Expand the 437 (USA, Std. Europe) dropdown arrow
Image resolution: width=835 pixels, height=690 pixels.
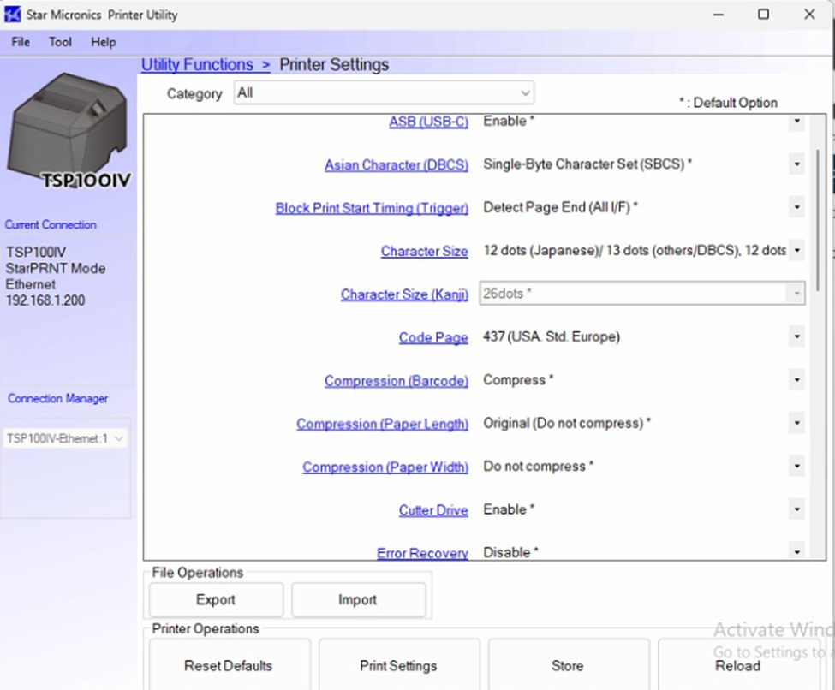pos(796,336)
